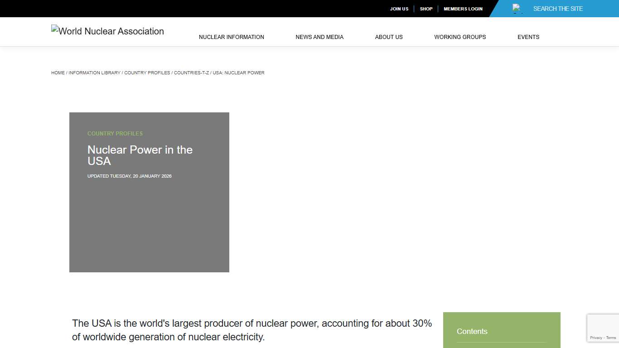Click the COUNTRY PROFILES breadcrumb
The width and height of the screenshot is (619, 348).
click(x=147, y=72)
